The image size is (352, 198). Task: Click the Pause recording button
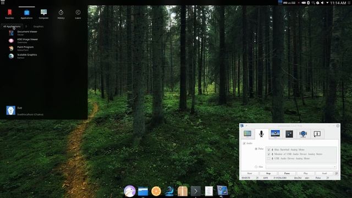[287, 174]
